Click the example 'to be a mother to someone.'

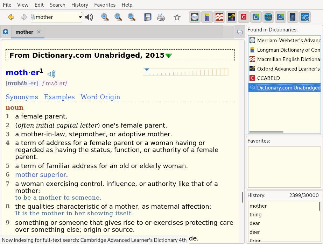click(58, 198)
